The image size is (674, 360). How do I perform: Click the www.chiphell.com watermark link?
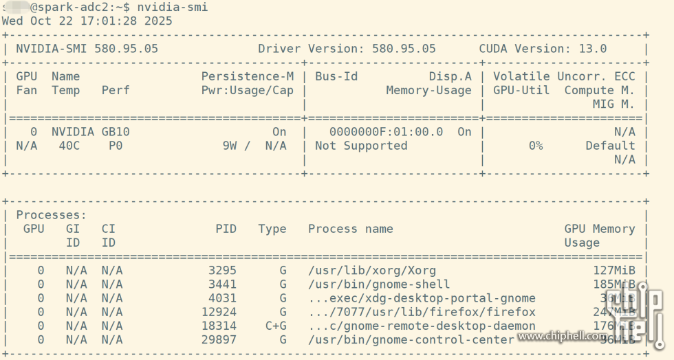point(564,337)
